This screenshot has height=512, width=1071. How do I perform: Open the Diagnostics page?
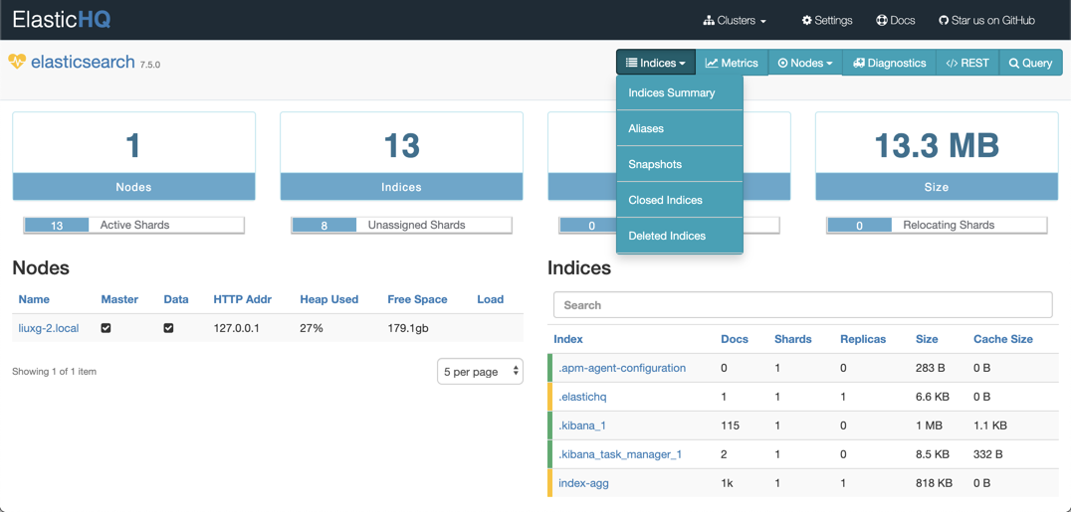point(890,63)
